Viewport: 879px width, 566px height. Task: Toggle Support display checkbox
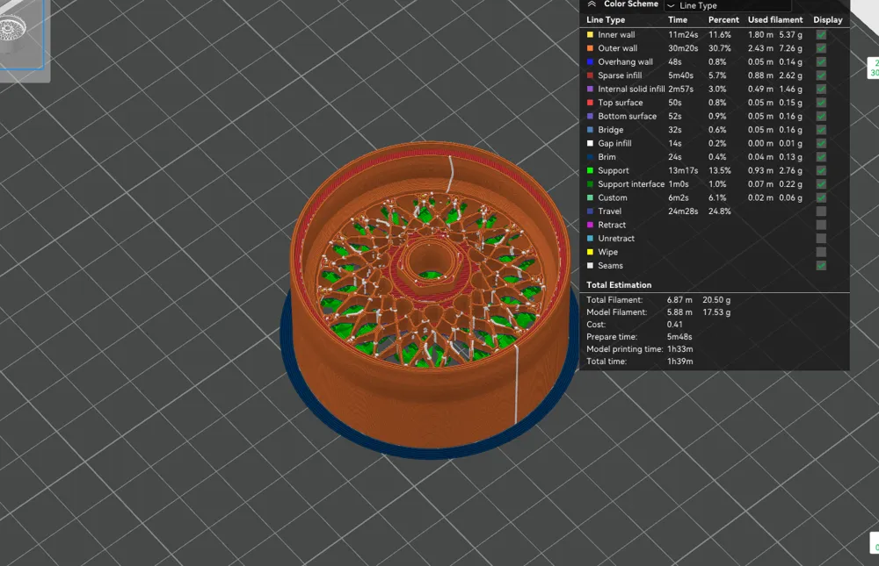pos(821,171)
